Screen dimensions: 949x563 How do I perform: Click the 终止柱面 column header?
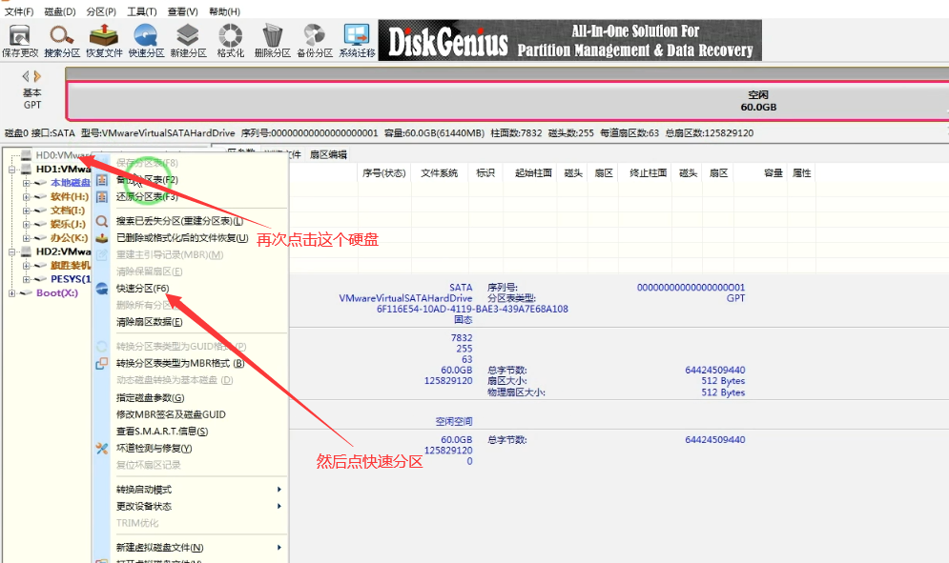649,173
